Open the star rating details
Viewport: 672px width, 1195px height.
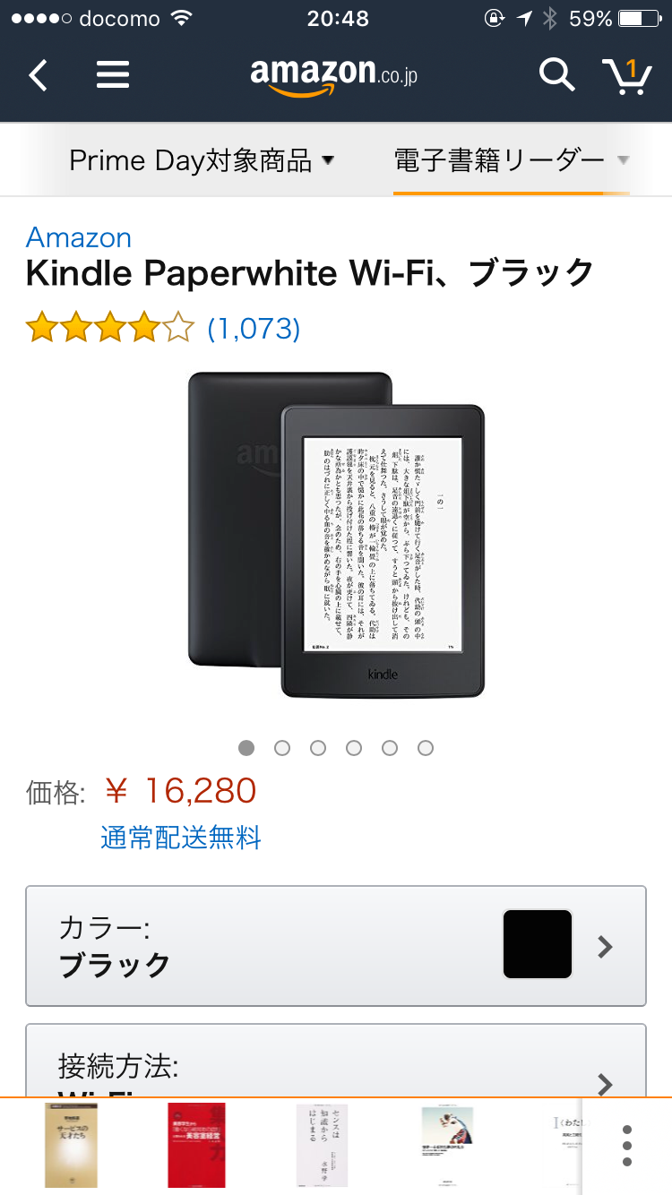pos(109,329)
